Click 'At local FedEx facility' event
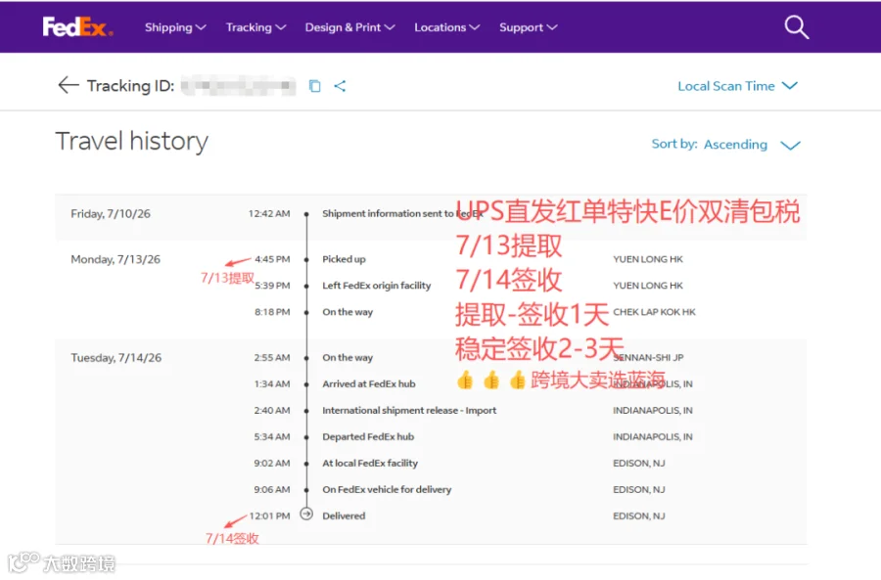This screenshot has width=881, height=580. tap(370, 463)
